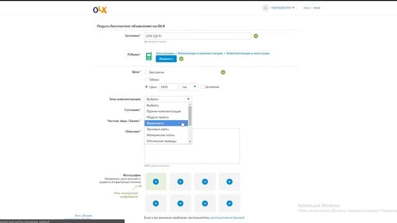Open the 'Комплектующие и аксессуары' breadcrumb link
Image resolution: width=397 pixels, height=223 pixels.
click(248, 53)
